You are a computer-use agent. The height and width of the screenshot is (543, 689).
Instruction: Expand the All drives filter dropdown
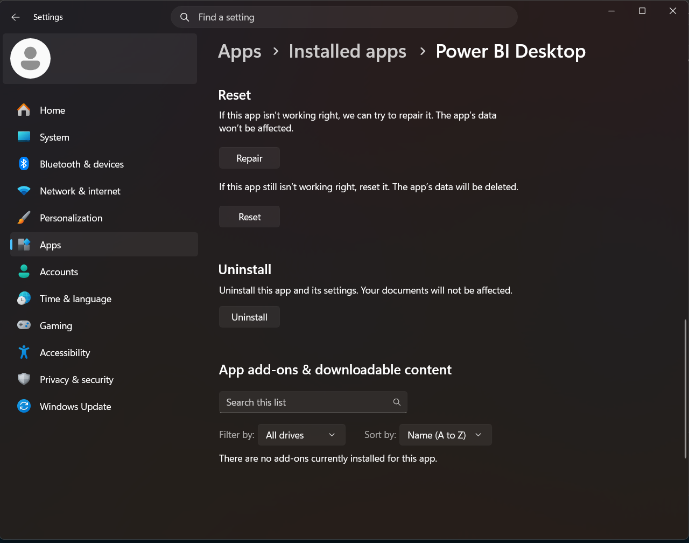point(301,435)
